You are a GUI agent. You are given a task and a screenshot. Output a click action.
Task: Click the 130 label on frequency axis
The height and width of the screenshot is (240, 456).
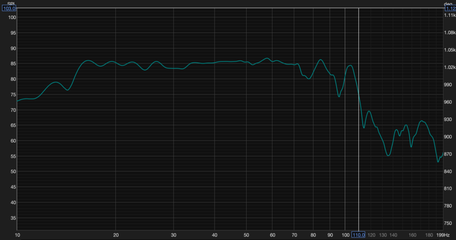pos(383,235)
